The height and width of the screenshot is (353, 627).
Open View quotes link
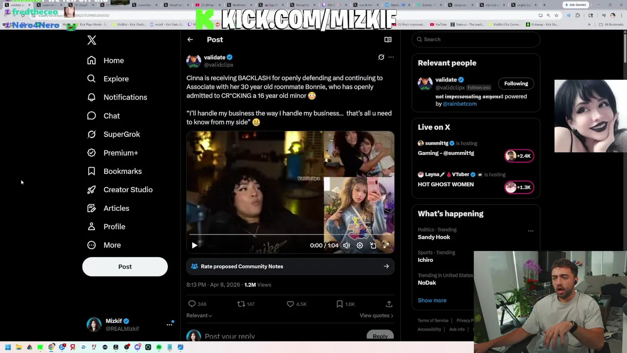pos(376,316)
